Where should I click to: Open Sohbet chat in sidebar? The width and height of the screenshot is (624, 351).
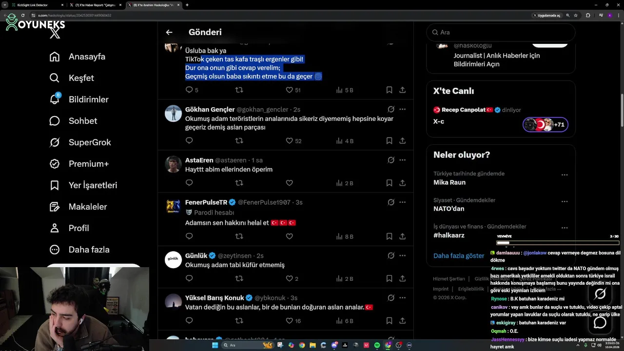pos(73,121)
